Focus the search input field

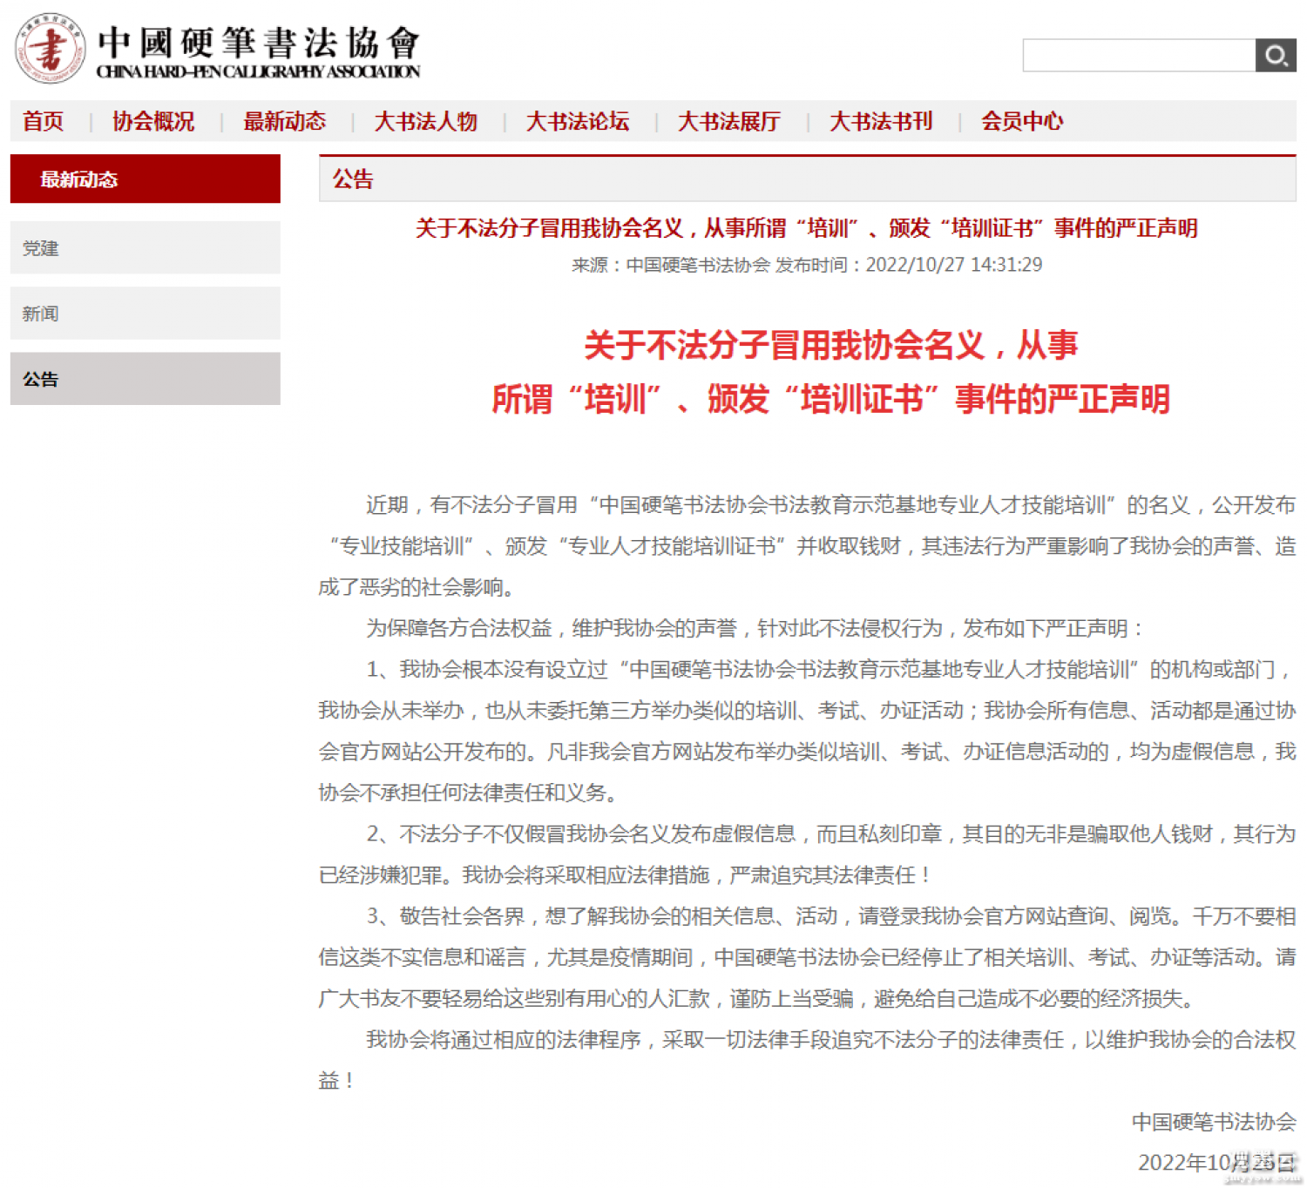pos(1139,56)
